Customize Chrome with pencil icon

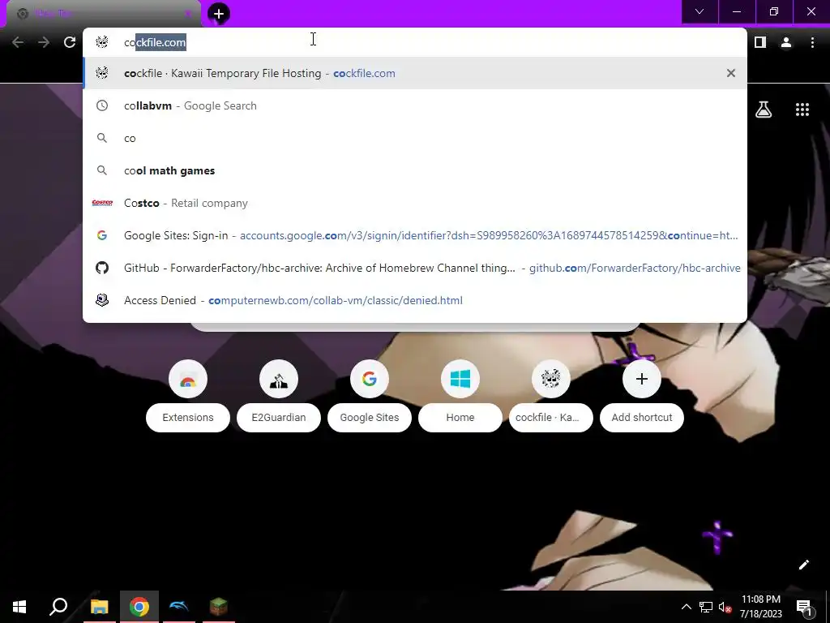coord(803,565)
